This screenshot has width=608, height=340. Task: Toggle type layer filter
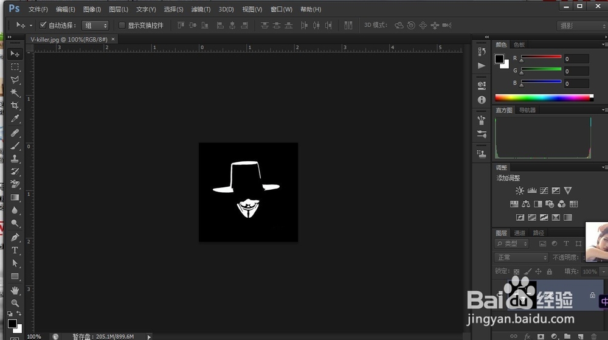[566, 243]
